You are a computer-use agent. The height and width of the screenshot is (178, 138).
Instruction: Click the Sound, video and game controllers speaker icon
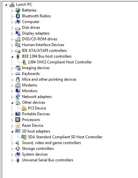[x=17, y=143]
